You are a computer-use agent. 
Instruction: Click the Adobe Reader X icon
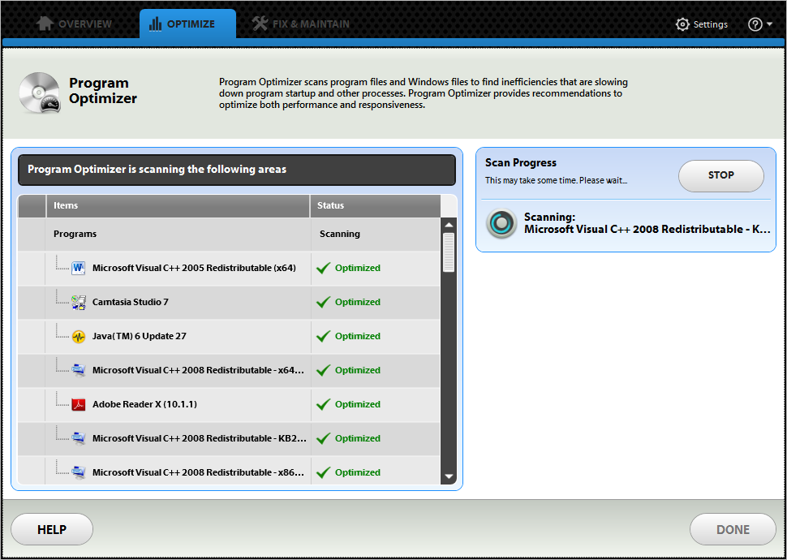pos(79,404)
